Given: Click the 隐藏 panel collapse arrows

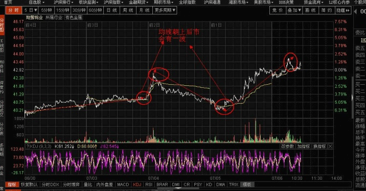Looking at the screenshot, I should click(x=343, y=10).
